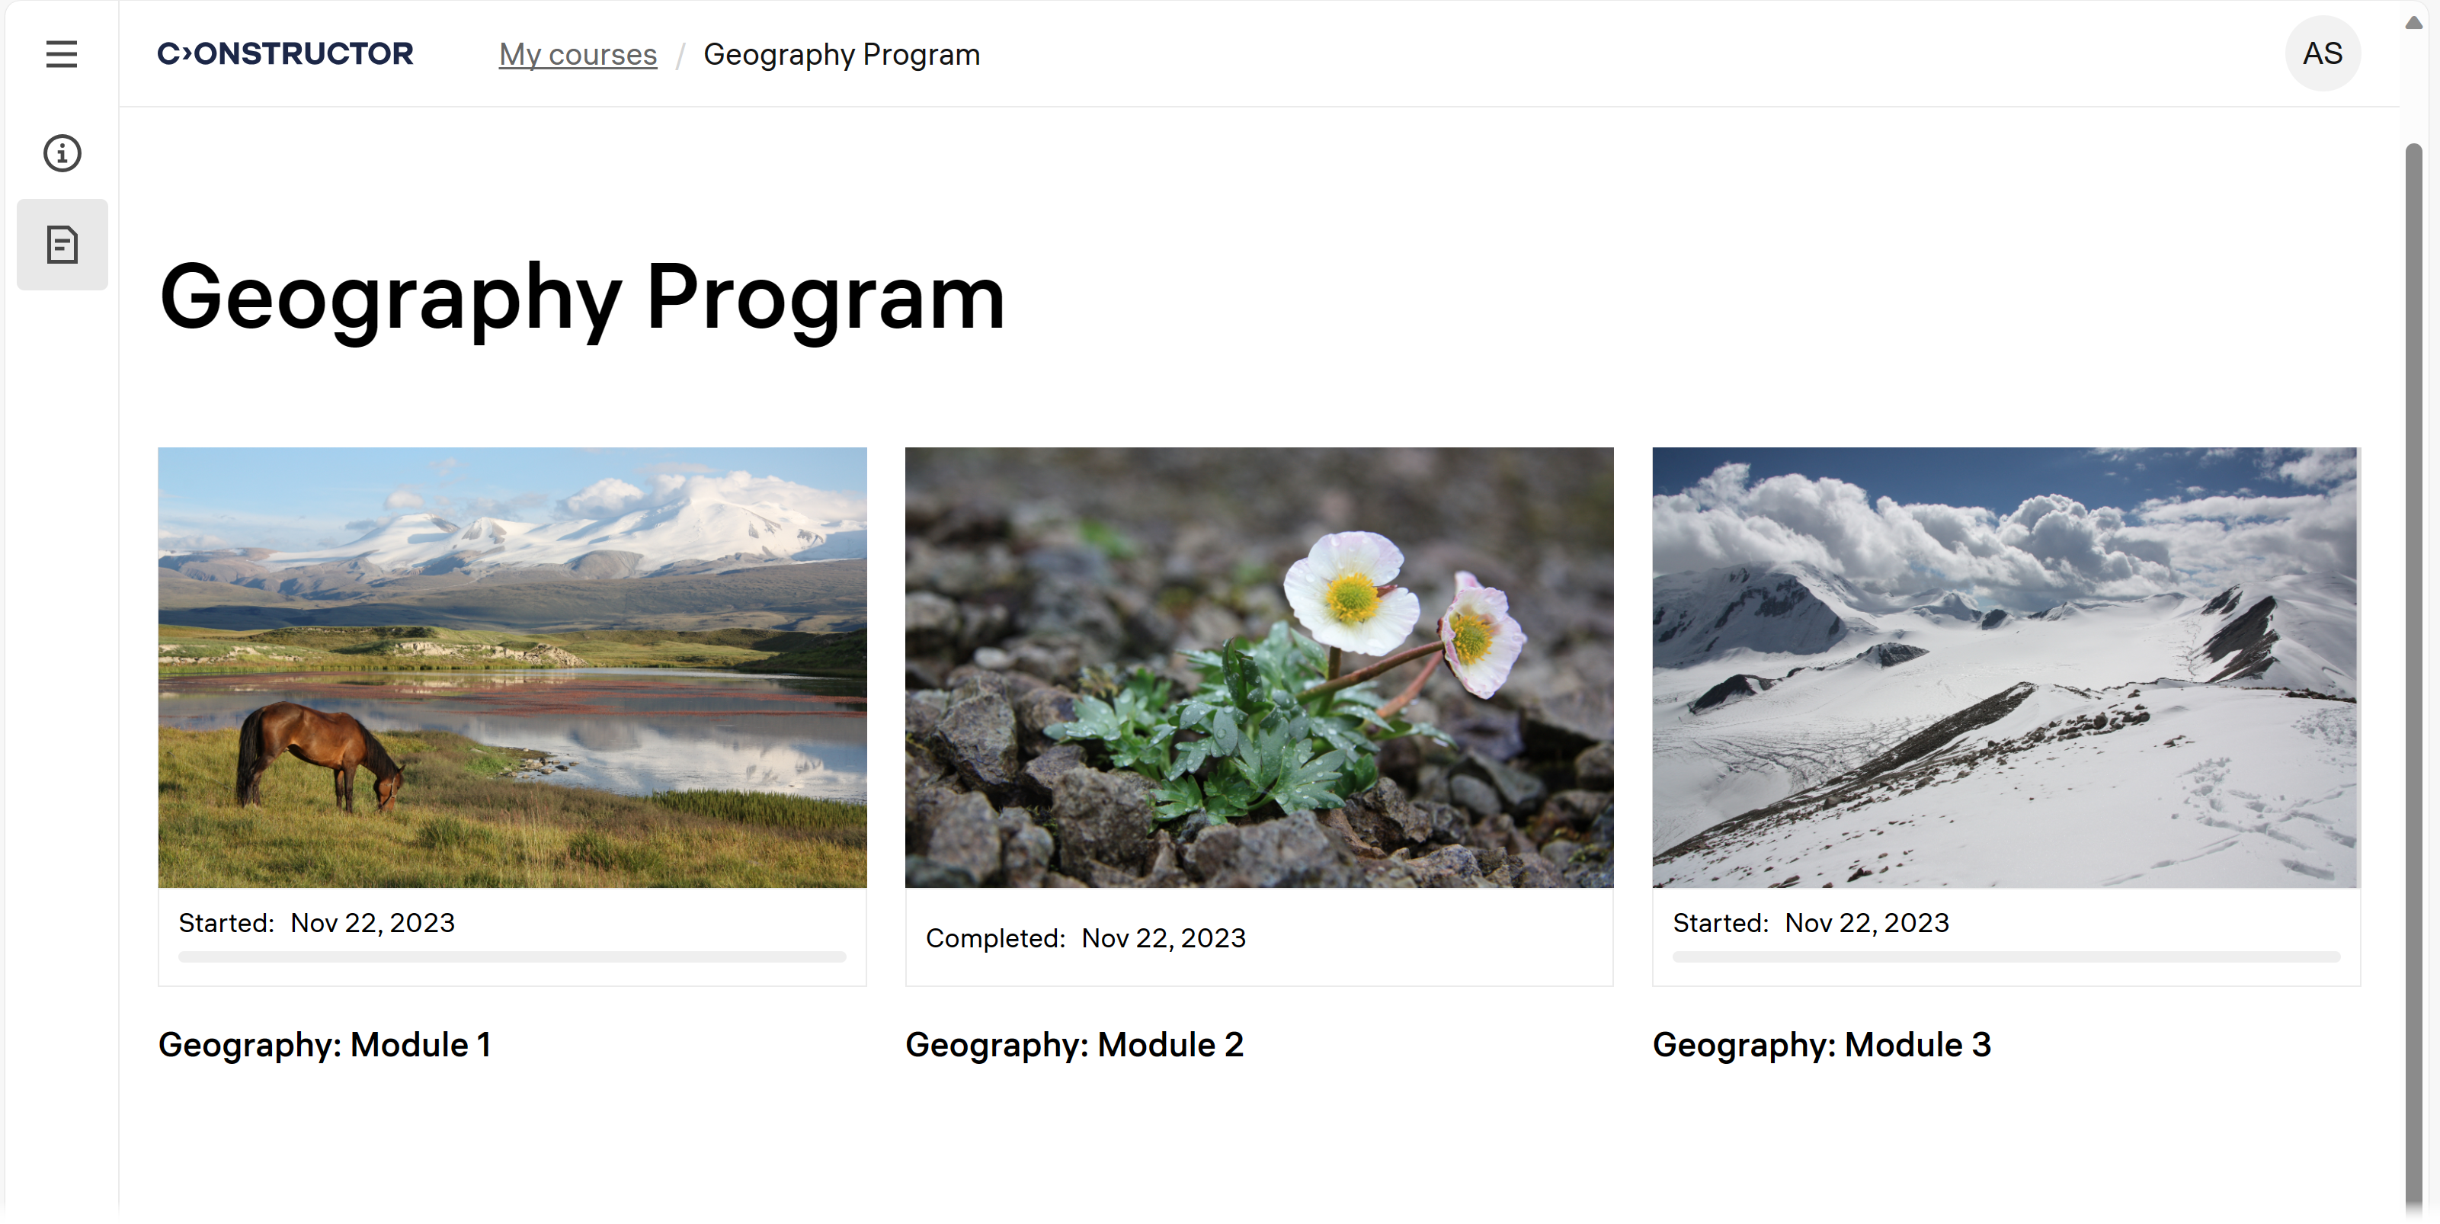Open the white flower thumbnail
This screenshot has width=2440, height=1224.
click(x=1258, y=667)
